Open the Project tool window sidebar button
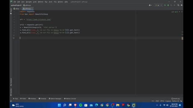The height and width of the screenshot is (108, 193). (x=11, y=11)
